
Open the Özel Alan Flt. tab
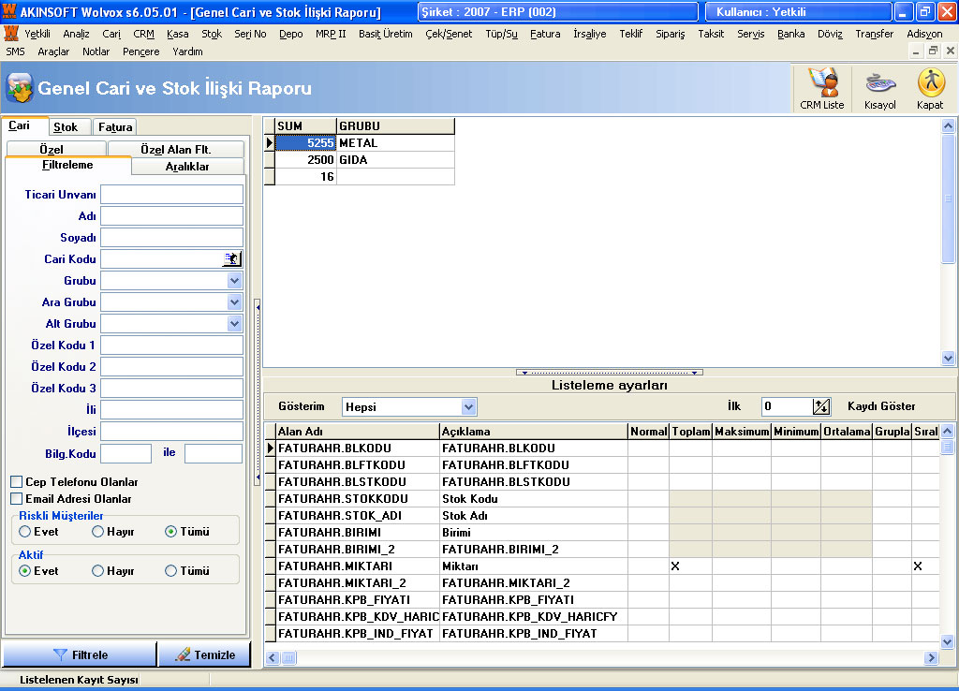[176, 149]
